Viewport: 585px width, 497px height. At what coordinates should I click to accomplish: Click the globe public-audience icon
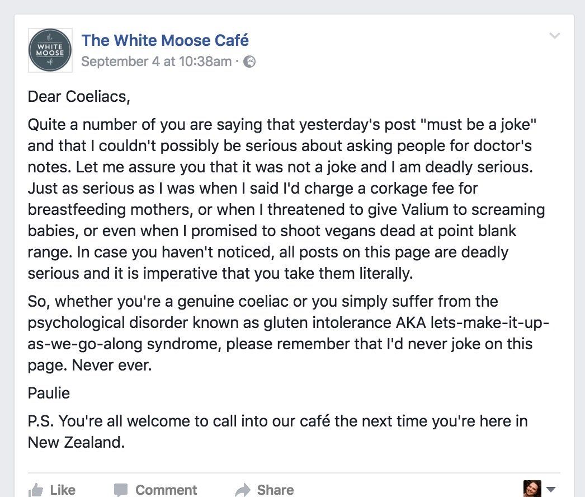pyautogui.click(x=250, y=62)
